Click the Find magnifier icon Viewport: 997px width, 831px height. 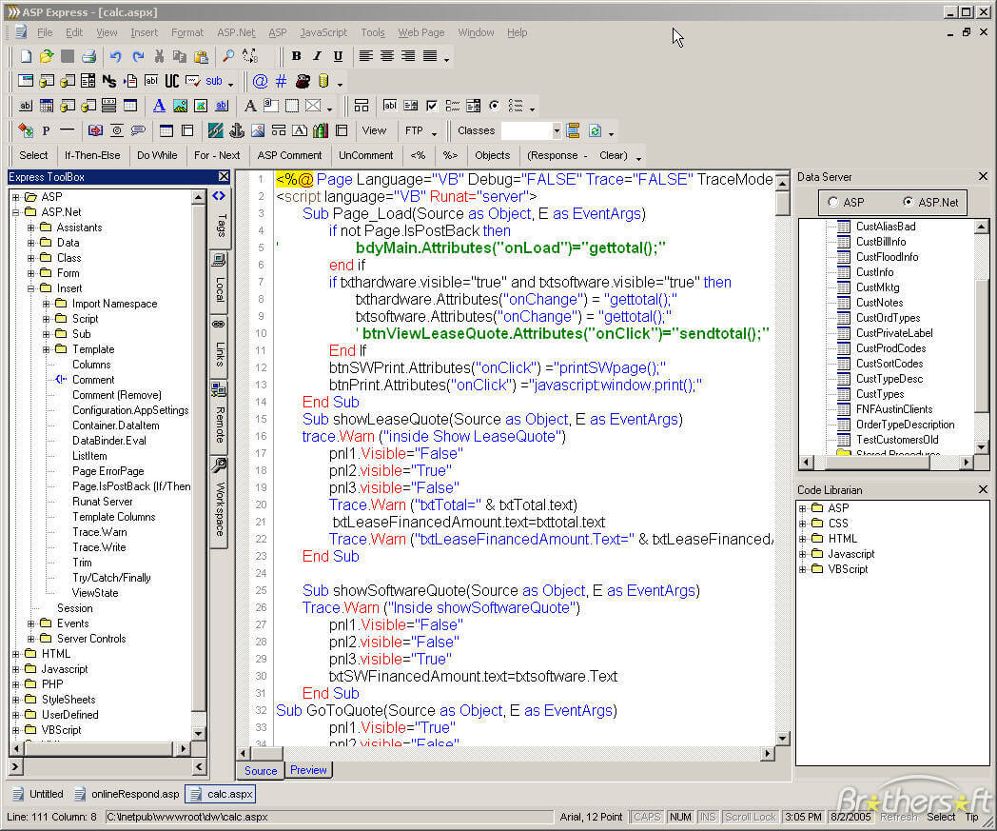point(228,57)
